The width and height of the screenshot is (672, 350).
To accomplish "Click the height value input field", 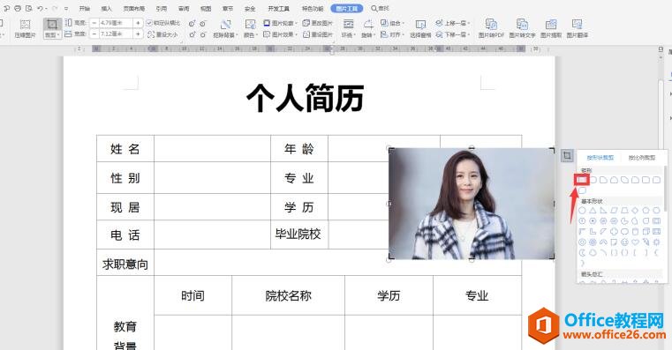I will (x=117, y=23).
